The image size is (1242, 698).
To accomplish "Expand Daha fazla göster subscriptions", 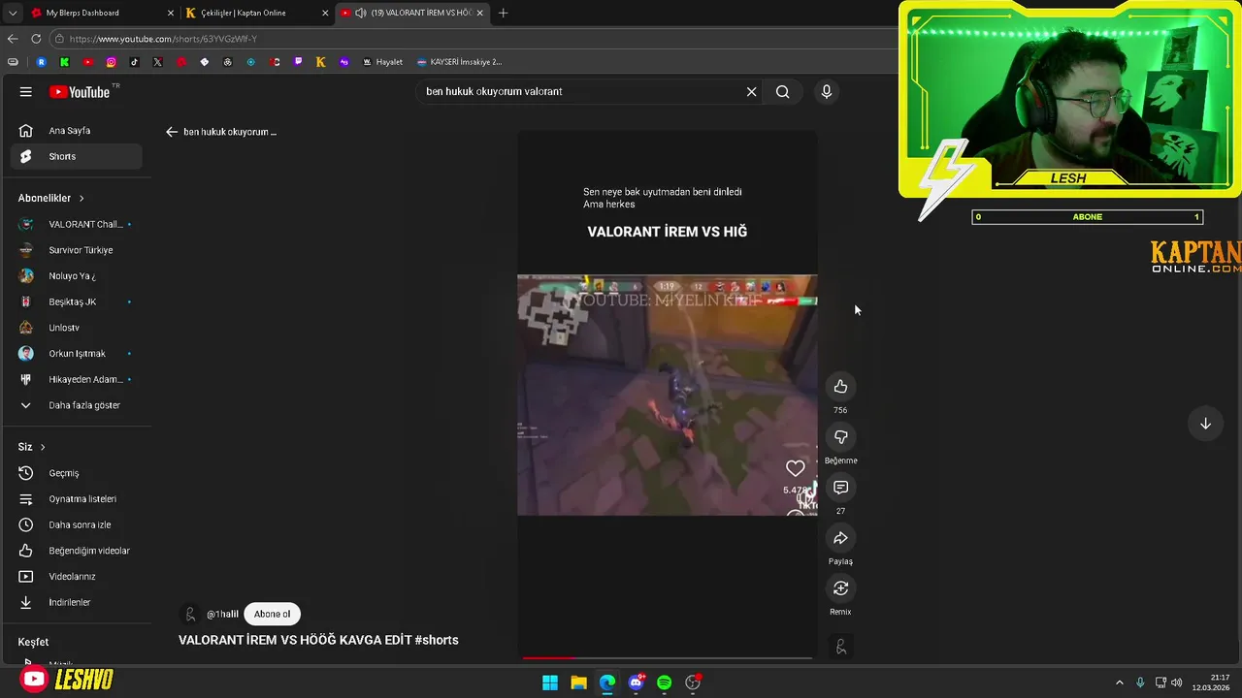I will (x=76, y=405).
